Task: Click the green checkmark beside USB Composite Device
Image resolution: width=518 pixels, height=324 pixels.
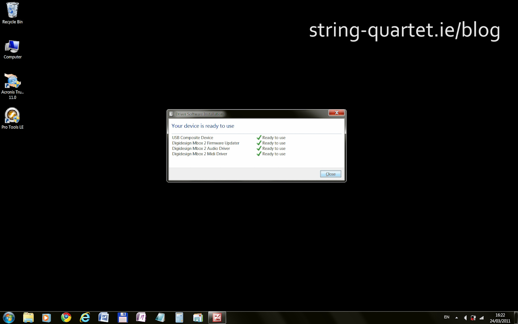Action: pos(259,137)
